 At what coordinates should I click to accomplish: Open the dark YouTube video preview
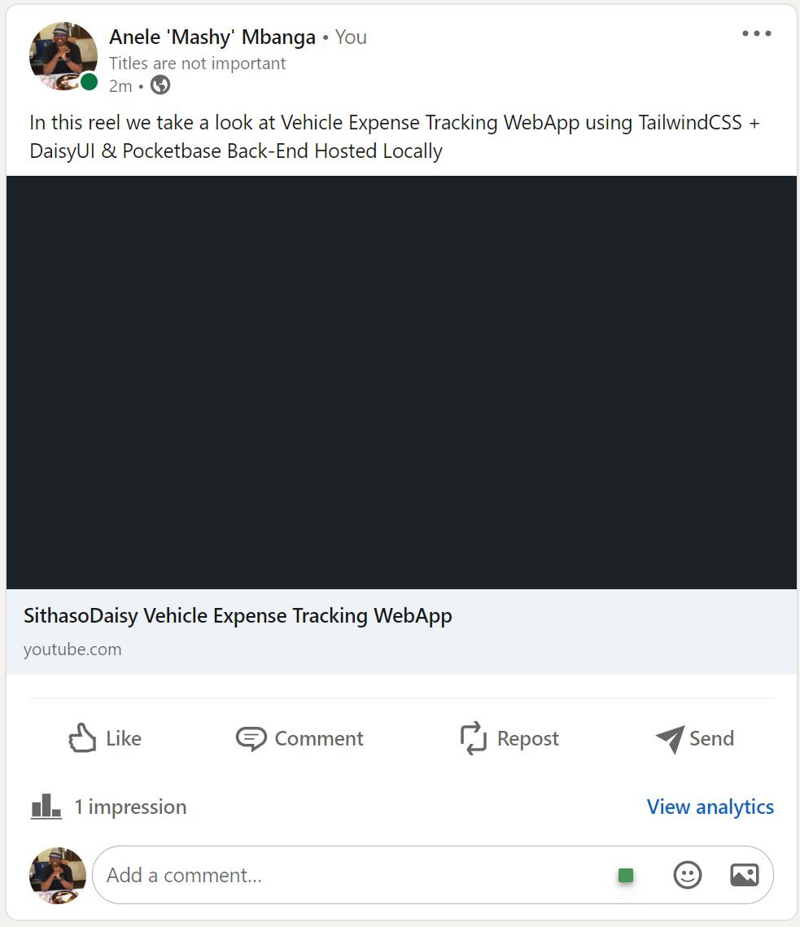(x=401, y=383)
